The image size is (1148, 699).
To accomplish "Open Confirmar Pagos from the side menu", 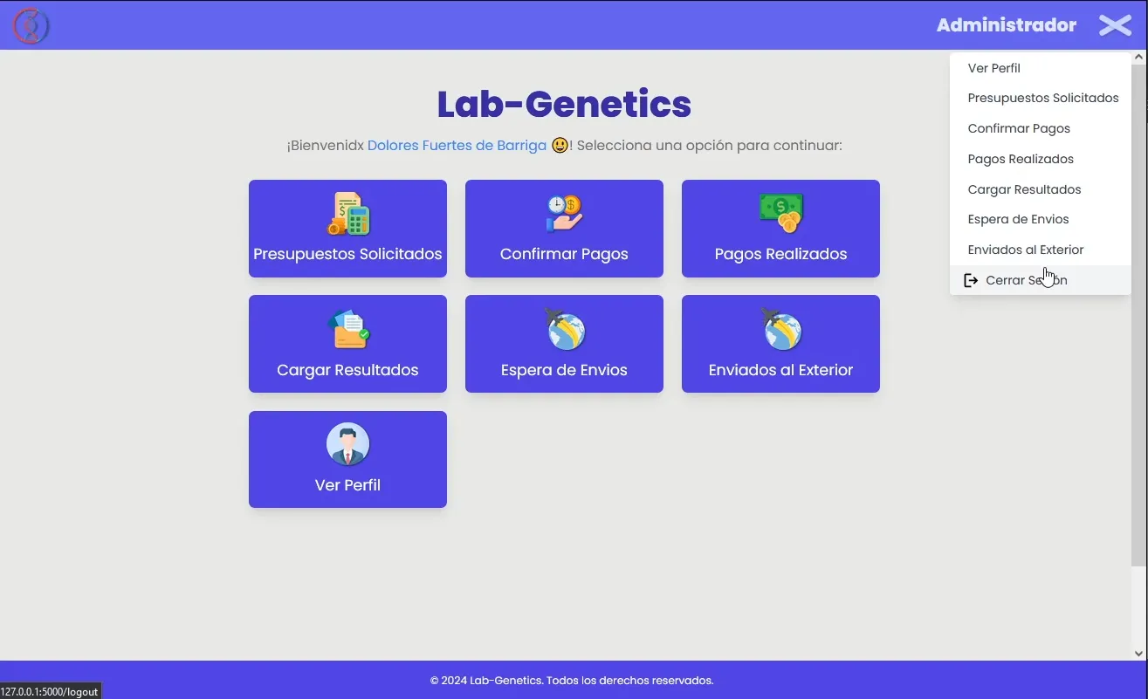I will pos(1019,128).
